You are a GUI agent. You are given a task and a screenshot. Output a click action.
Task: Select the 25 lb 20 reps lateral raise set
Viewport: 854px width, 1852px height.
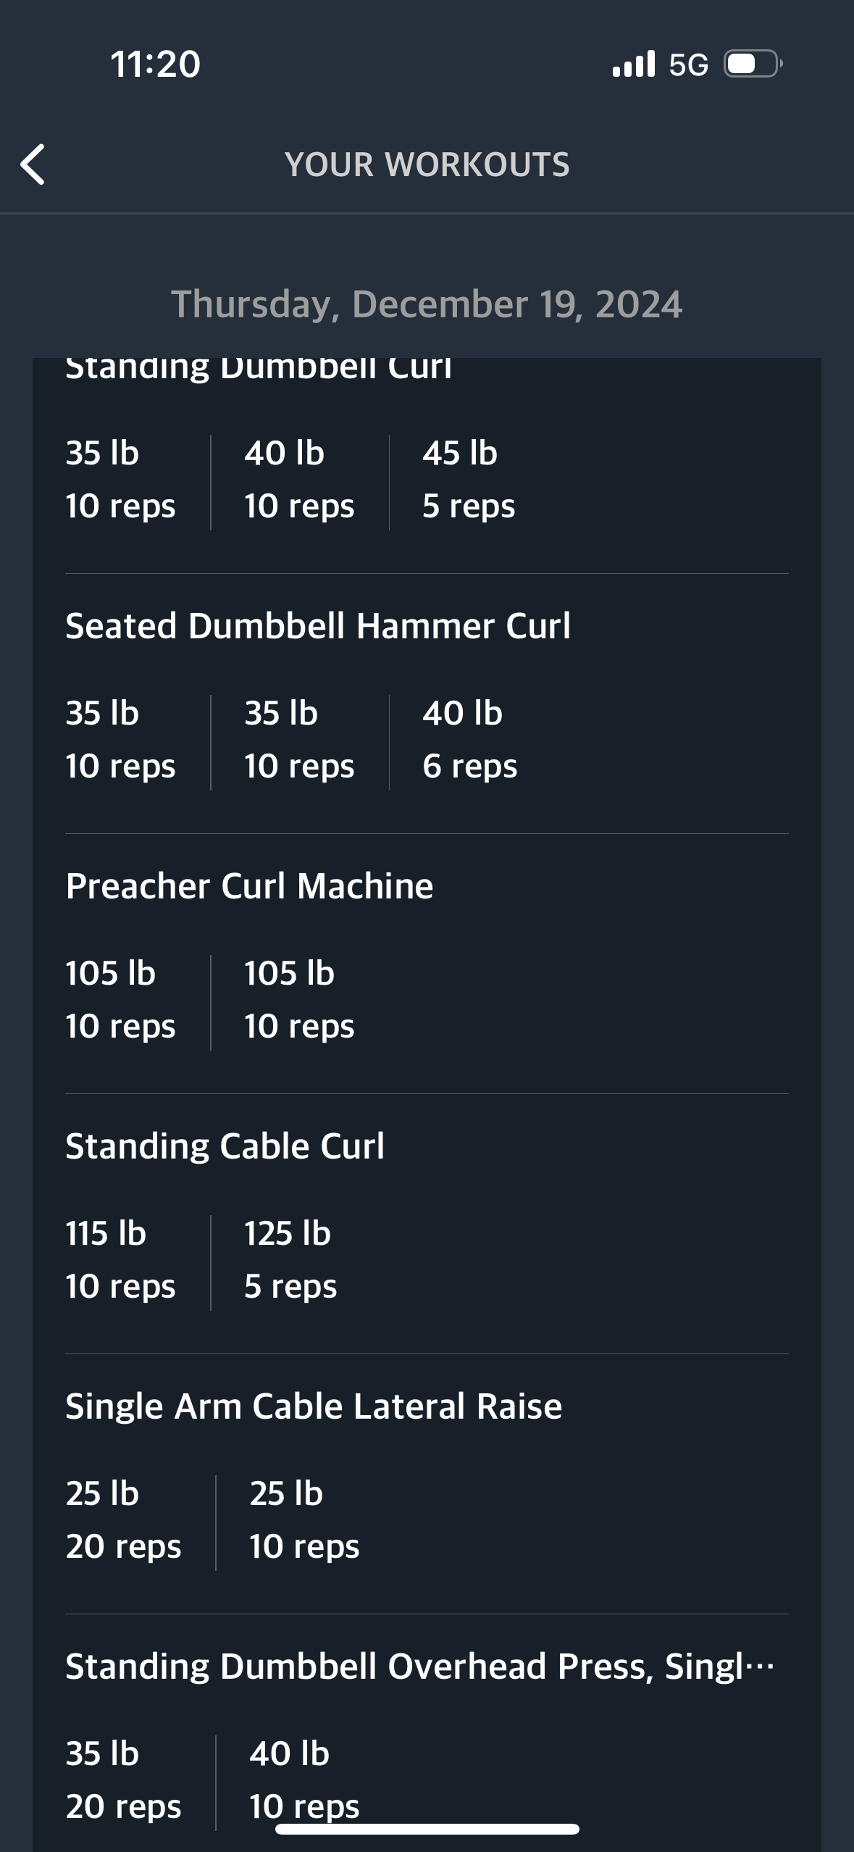point(123,1520)
